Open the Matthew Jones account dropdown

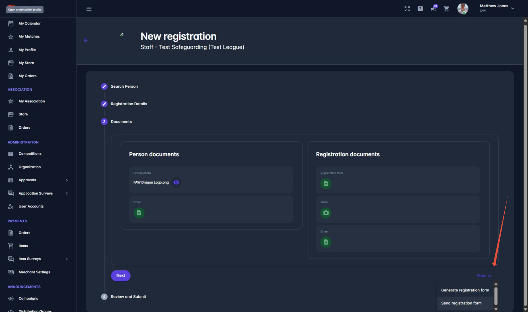click(x=513, y=8)
